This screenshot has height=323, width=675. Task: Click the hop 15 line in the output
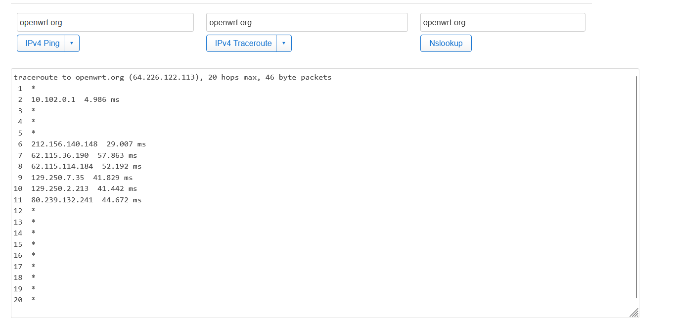pyautogui.click(x=25, y=244)
